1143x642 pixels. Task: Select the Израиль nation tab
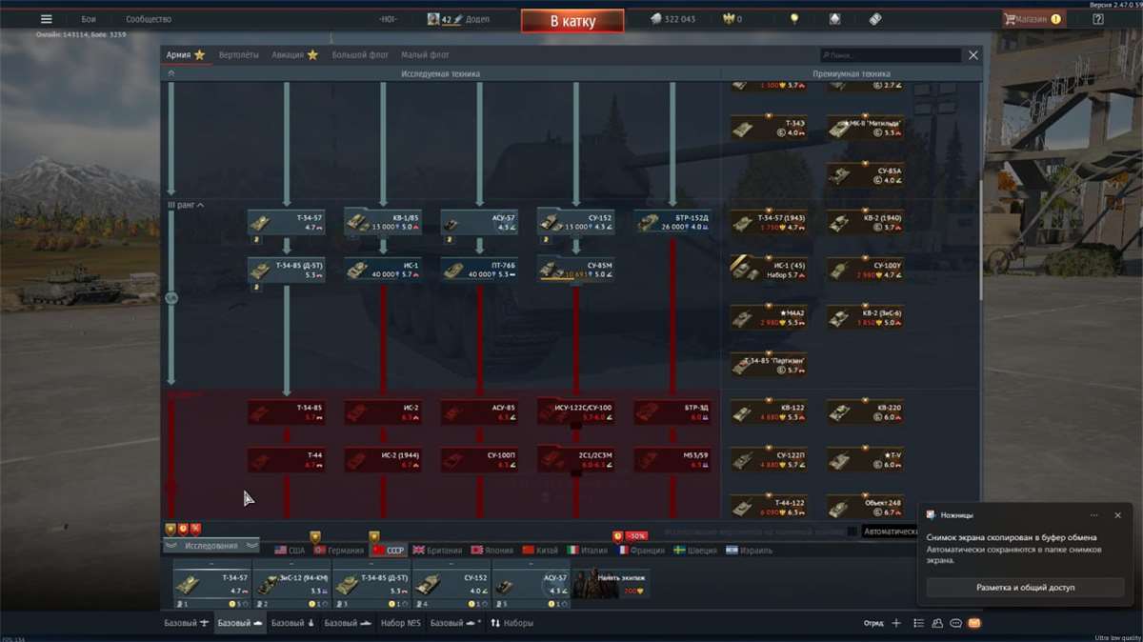(x=749, y=551)
